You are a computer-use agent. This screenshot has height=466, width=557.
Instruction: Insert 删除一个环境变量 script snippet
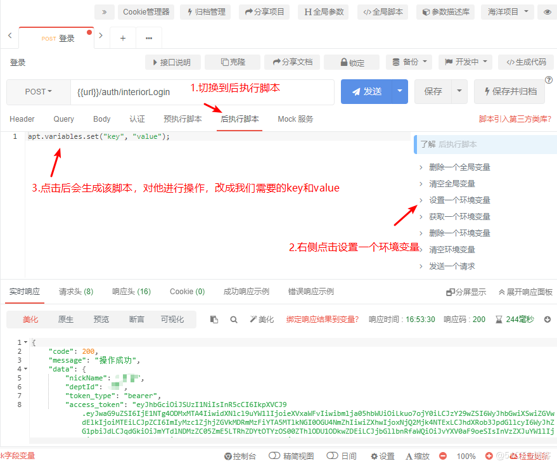459,233
